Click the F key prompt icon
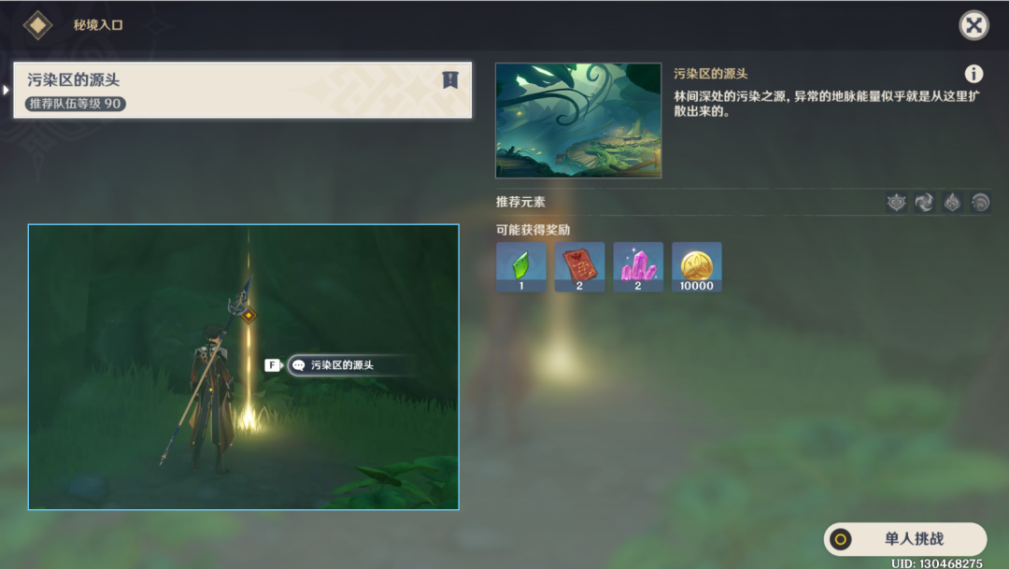Viewport: 1009px width, 569px height. point(273,365)
